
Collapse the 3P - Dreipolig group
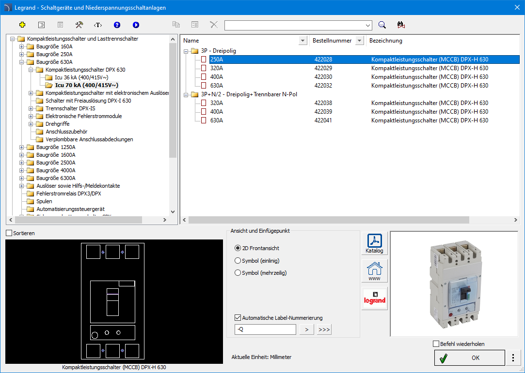tap(186, 51)
